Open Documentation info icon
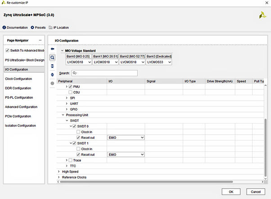The width and height of the screenshot is (271, 199). click(5, 27)
